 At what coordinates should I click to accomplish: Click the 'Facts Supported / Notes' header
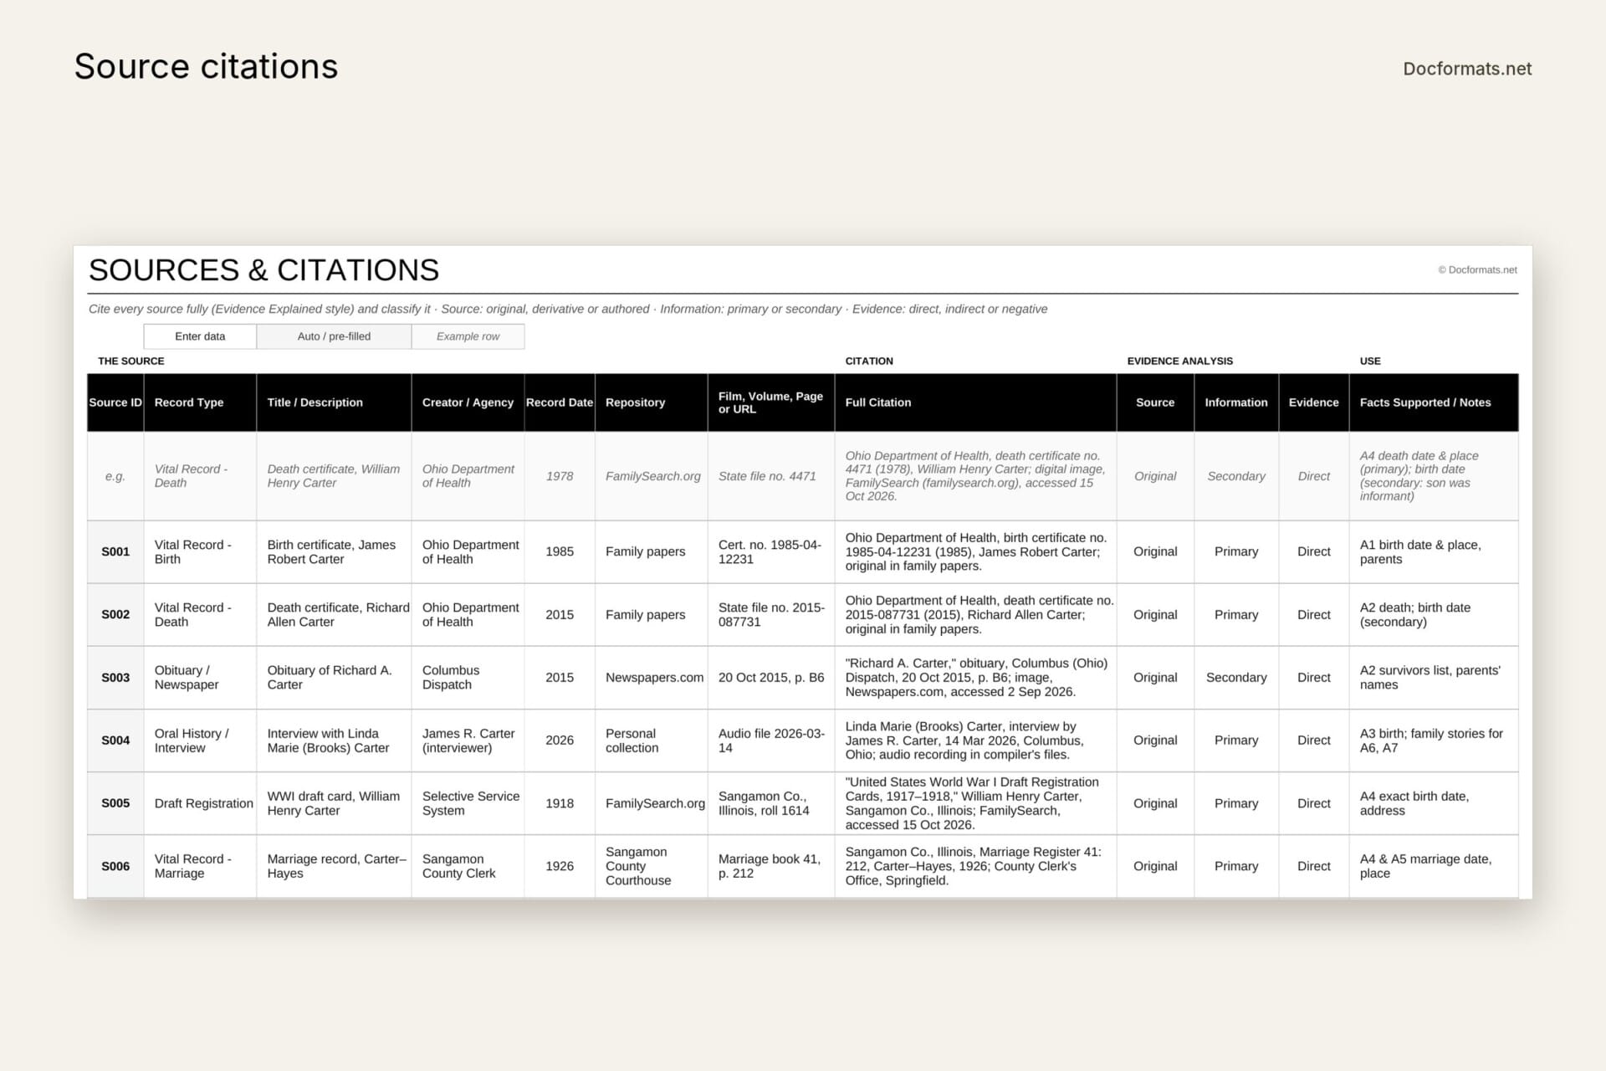1434,402
